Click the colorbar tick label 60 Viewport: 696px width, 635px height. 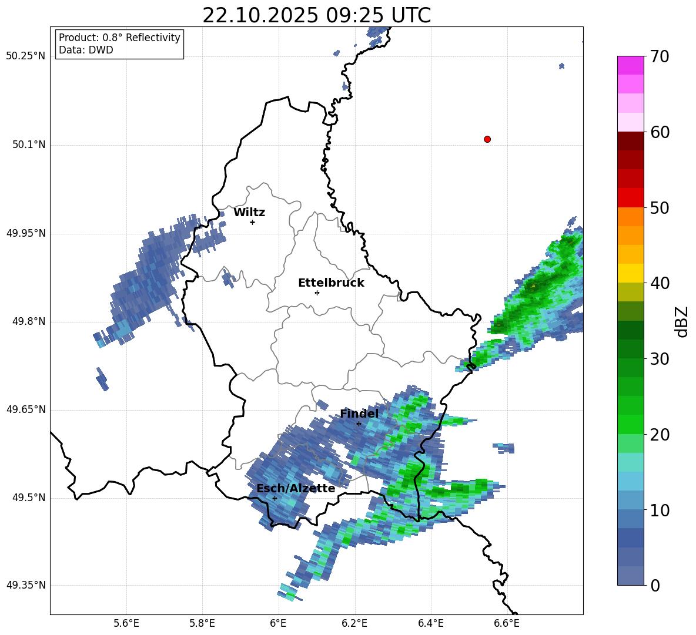pyautogui.click(x=660, y=132)
